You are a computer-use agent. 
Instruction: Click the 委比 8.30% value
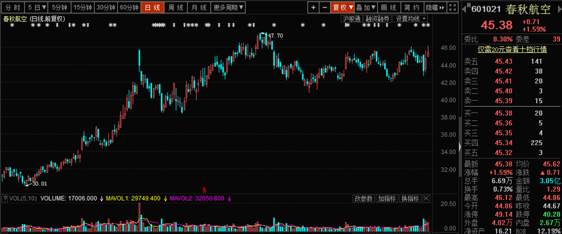(x=502, y=39)
